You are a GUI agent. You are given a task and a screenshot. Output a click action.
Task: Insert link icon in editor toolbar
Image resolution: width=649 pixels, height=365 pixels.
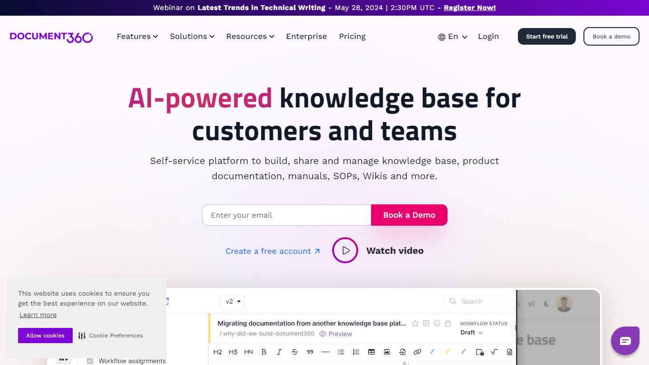(x=417, y=352)
